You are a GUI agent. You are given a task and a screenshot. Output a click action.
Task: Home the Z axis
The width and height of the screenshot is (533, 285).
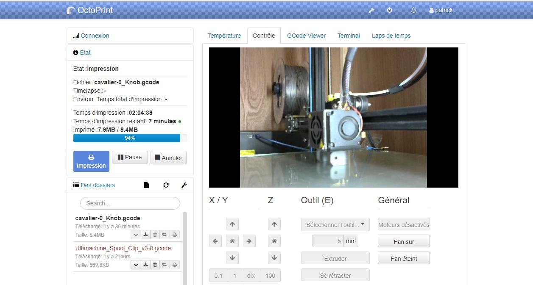[x=274, y=241]
